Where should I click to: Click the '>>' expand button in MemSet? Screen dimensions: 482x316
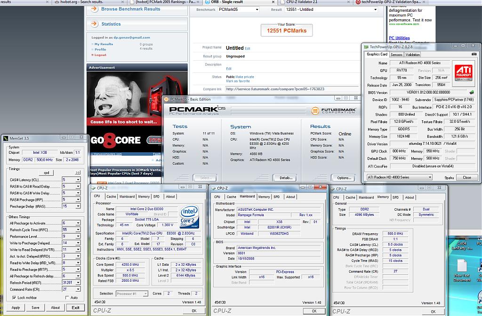[x=77, y=173]
